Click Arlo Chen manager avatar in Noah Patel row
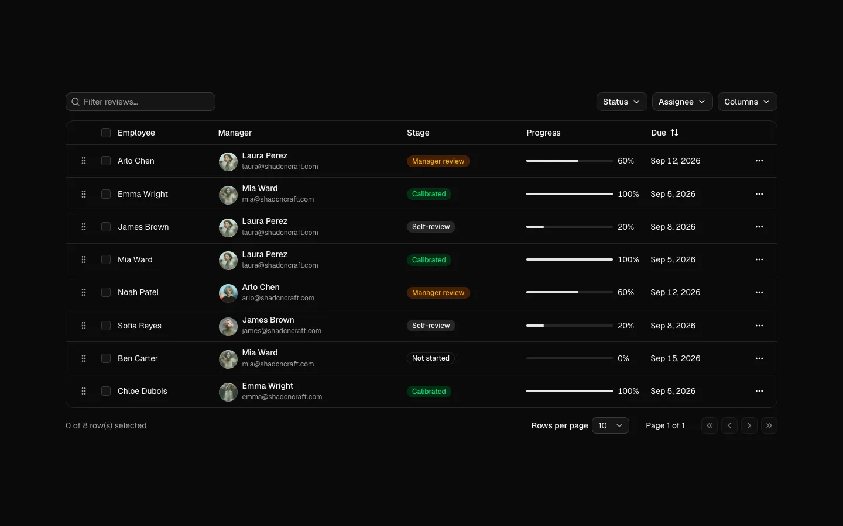Viewport: 843px width, 526px height. click(x=228, y=293)
